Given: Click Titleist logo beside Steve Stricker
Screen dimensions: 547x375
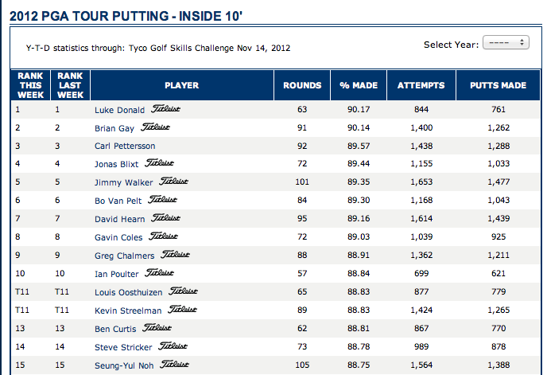Looking at the screenshot, I should coord(173,346).
